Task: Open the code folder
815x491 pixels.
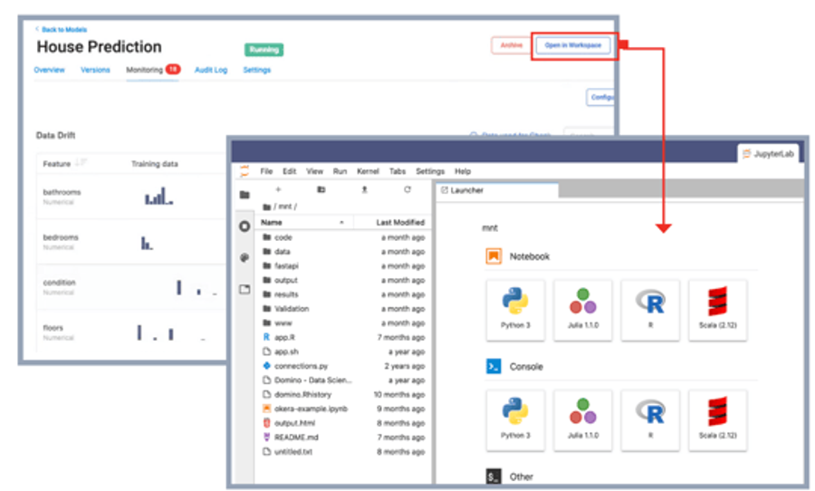Action: coord(343,237)
